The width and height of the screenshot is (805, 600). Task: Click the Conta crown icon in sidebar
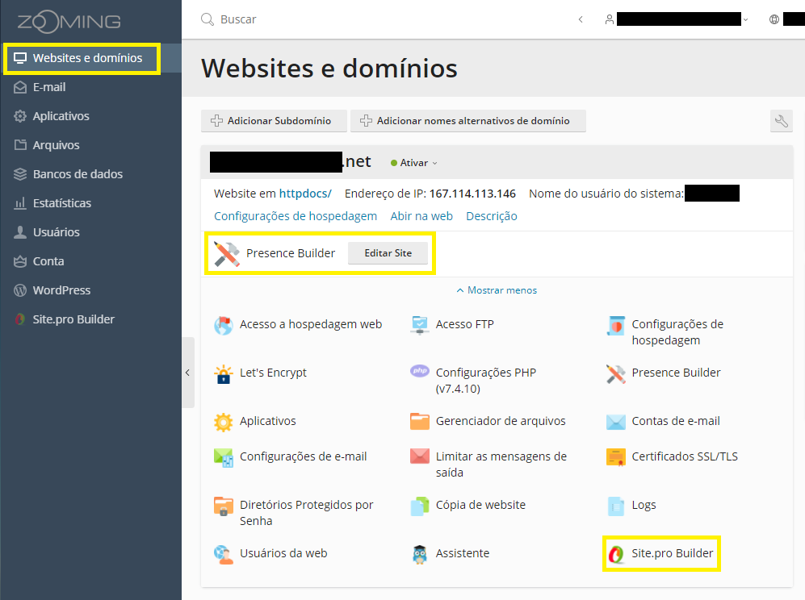[x=20, y=261]
